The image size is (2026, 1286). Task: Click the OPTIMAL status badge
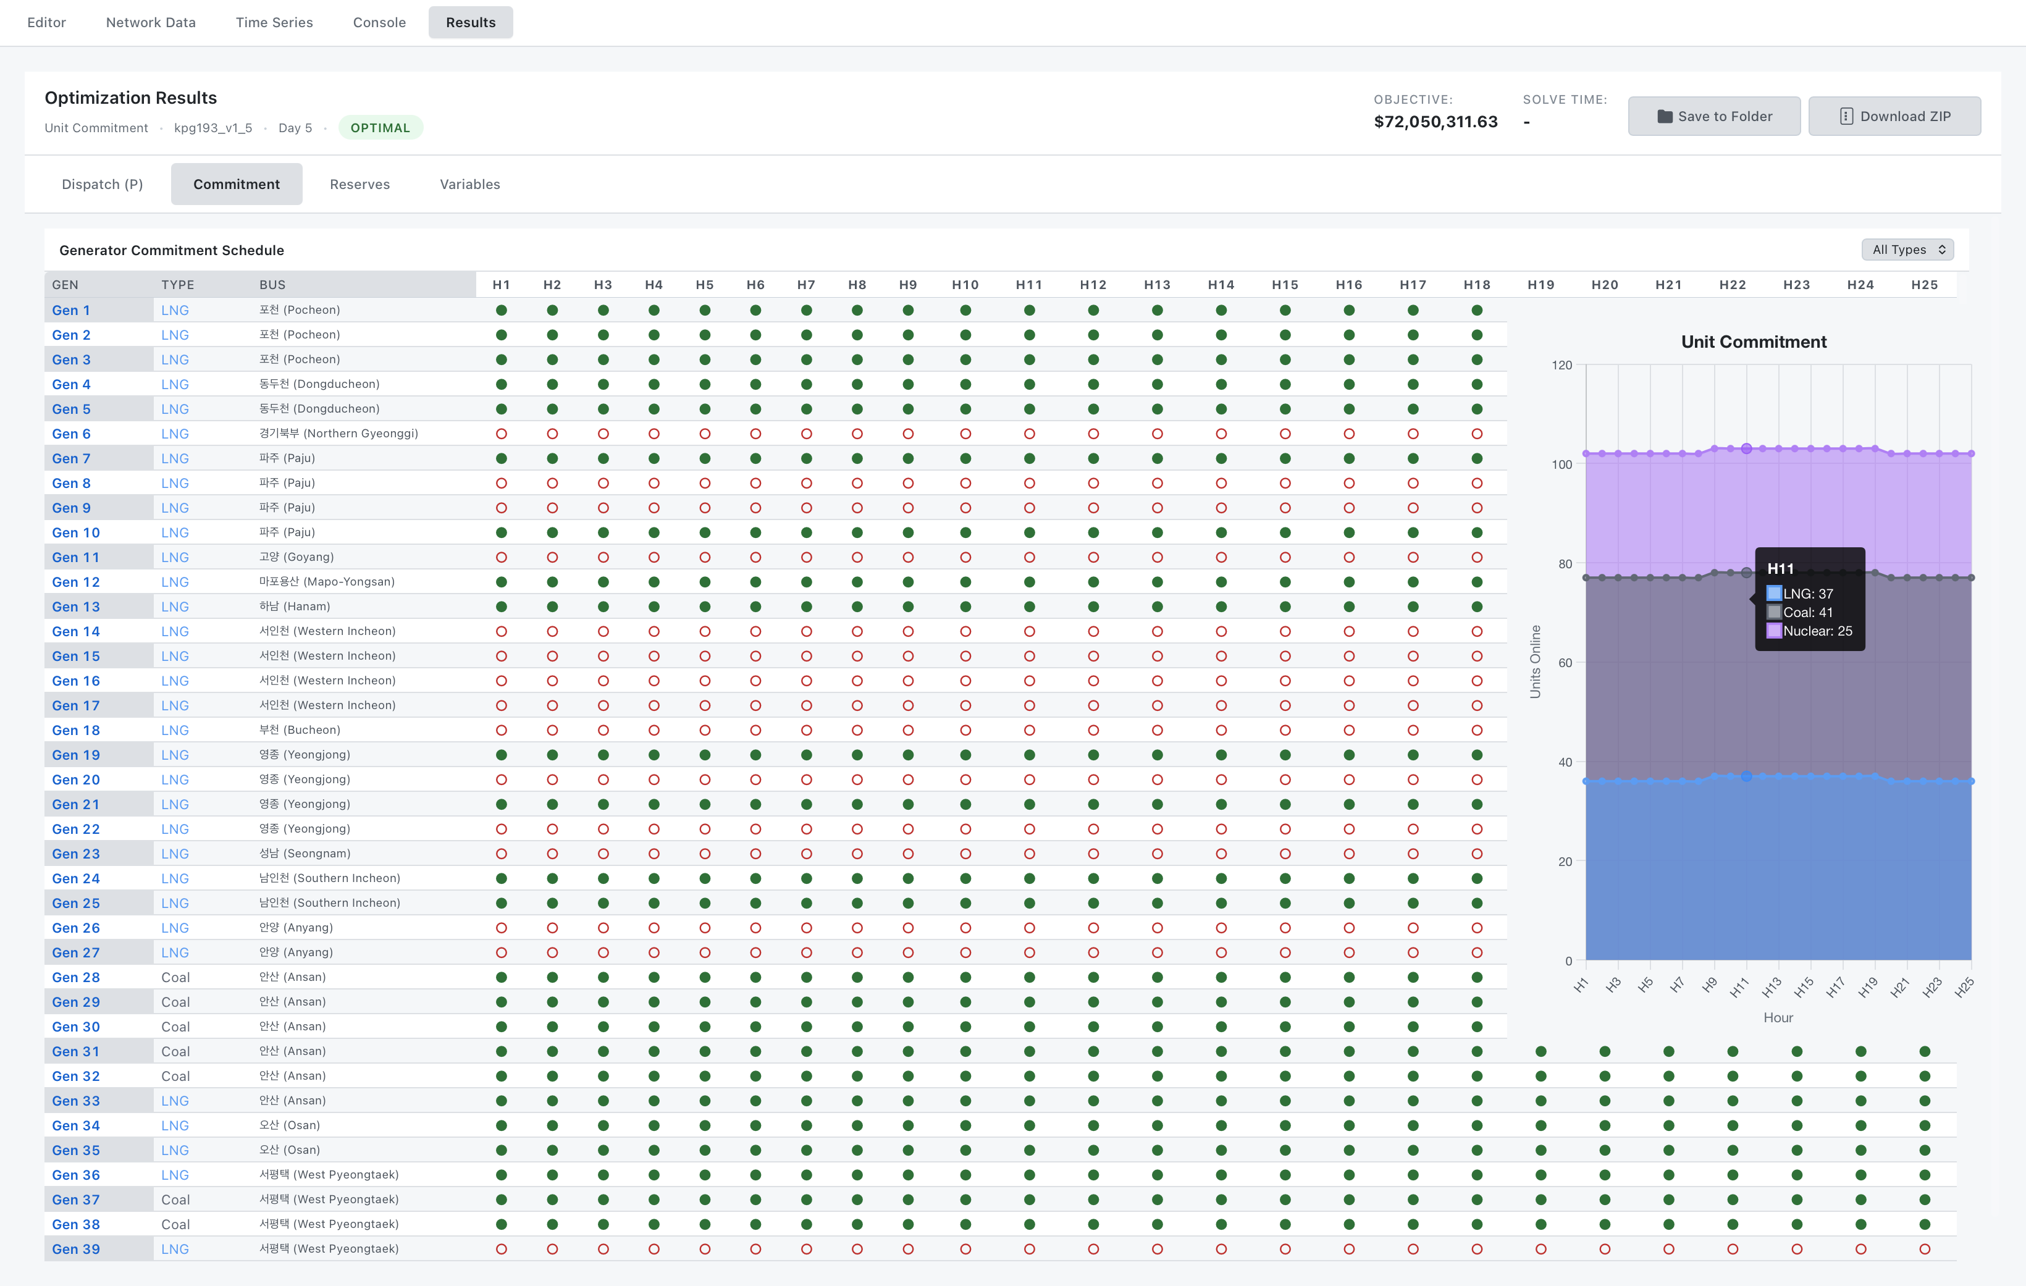pos(380,128)
